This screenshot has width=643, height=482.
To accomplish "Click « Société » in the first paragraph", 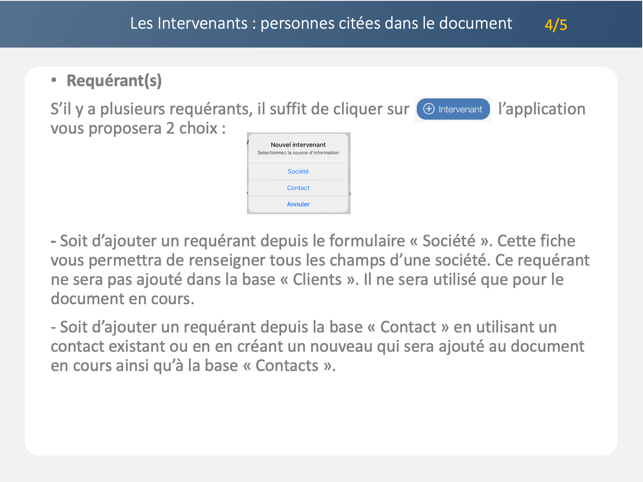I will 449,241.
